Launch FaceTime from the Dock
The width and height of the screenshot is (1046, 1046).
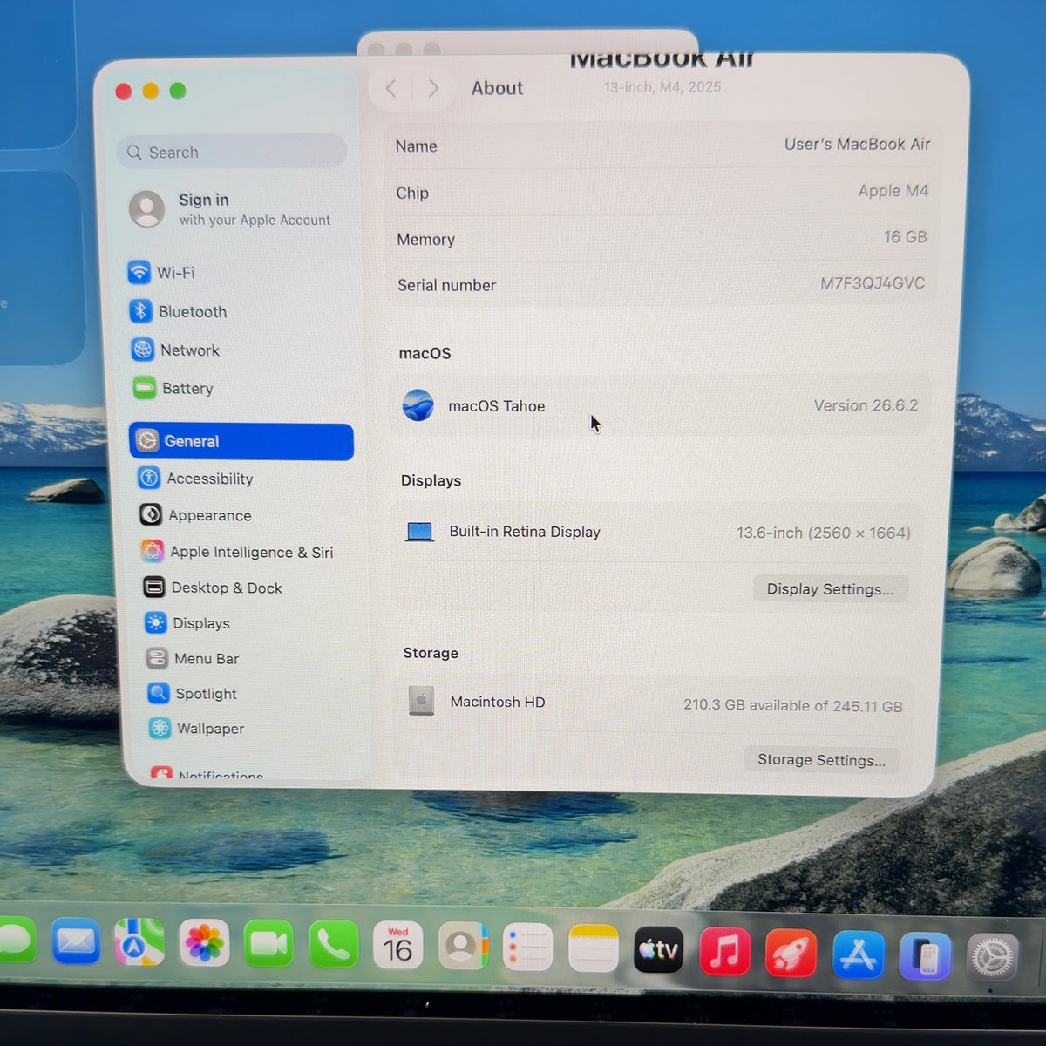268,944
